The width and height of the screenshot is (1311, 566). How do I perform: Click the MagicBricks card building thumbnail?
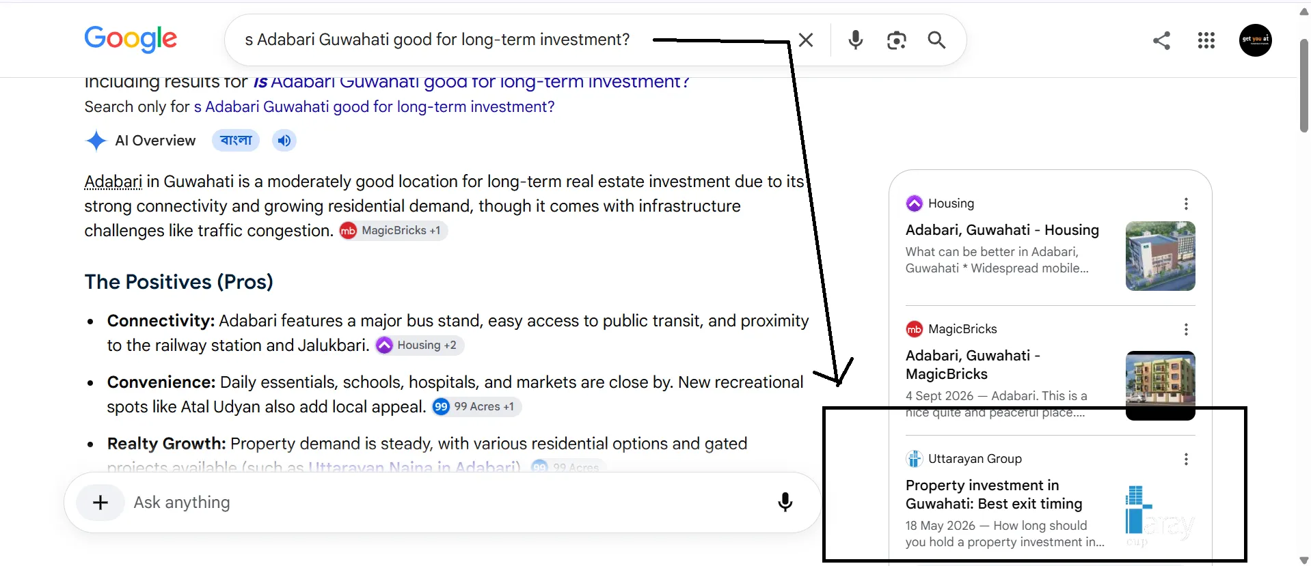1160,385
